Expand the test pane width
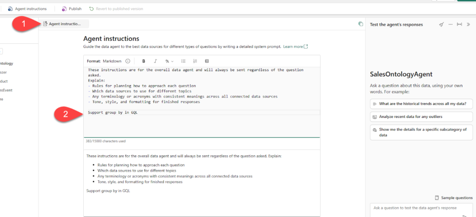The width and height of the screenshot is (476, 217). [459, 24]
